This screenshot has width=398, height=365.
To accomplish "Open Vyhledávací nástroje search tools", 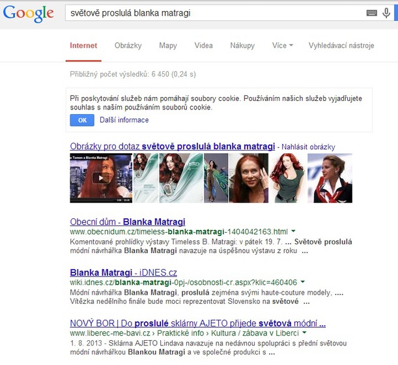I will [341, 46].
